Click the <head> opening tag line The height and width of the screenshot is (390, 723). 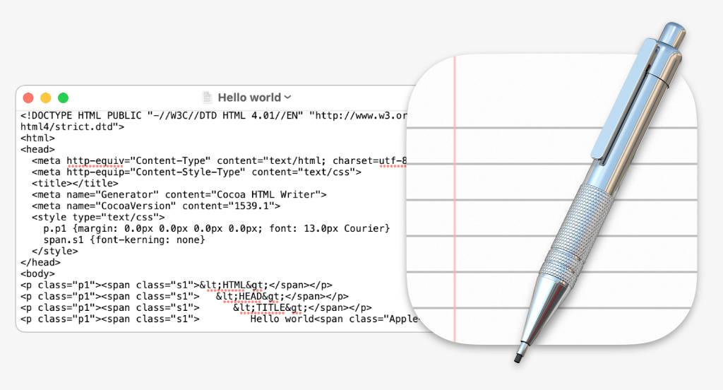(x=38, y=149)
